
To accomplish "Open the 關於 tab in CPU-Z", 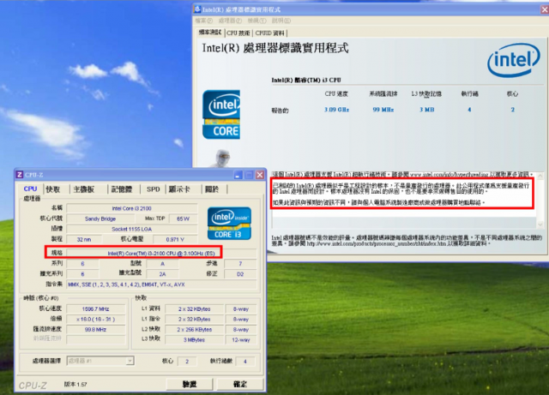I will pos(212,189).
